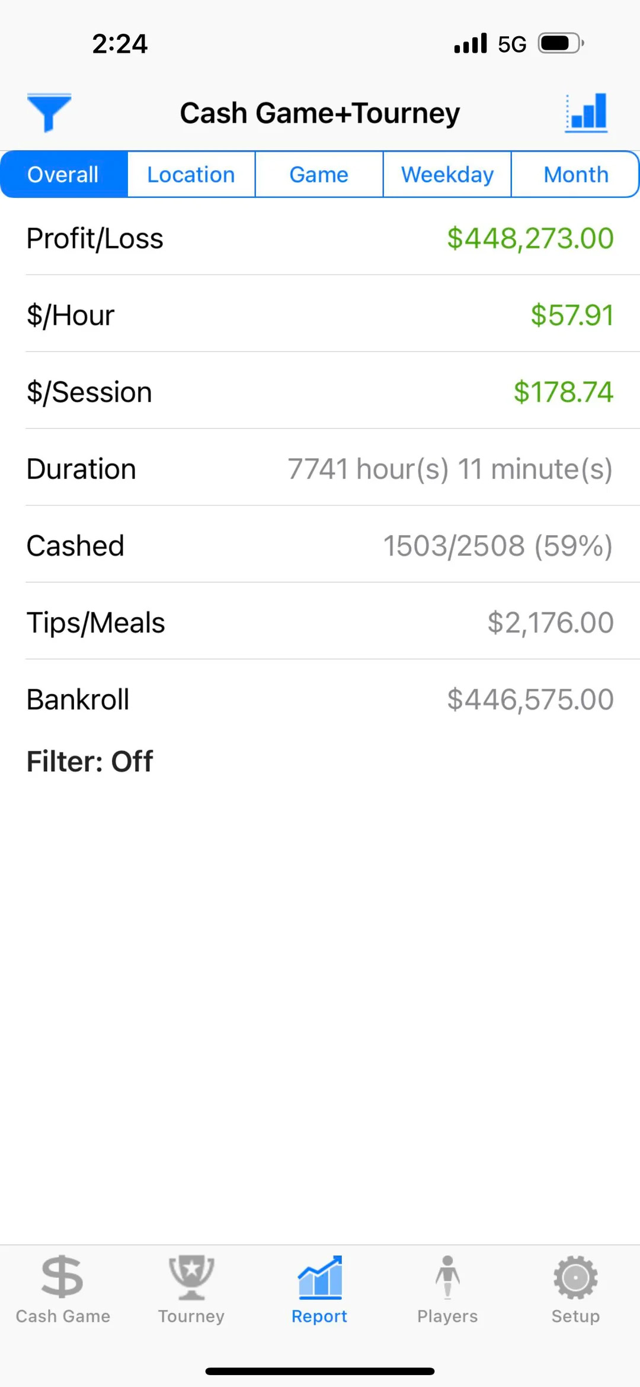Tap the Cashed statistics row
Viewport: 640px width, 1387px height.
(x=320, y=545)
